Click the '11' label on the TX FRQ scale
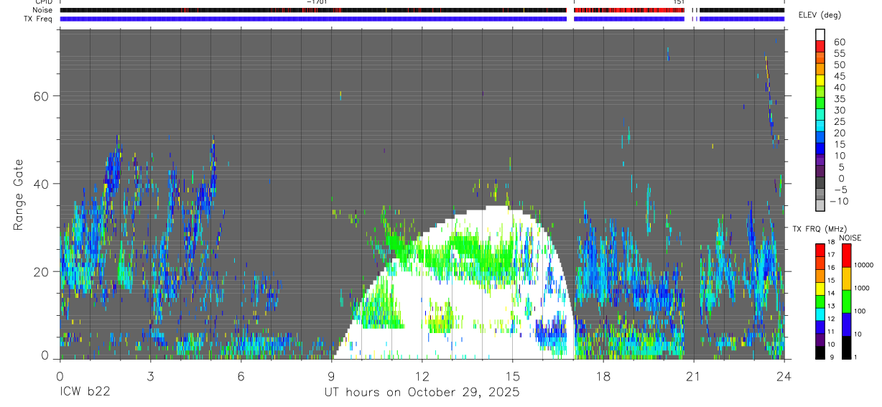The height and width of the screenshot is (407, 882). tap(830, 332)
